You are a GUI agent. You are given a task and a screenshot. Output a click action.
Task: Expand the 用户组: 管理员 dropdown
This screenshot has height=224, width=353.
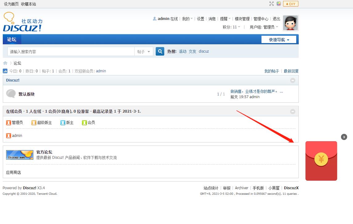click(x=264, y=27)
